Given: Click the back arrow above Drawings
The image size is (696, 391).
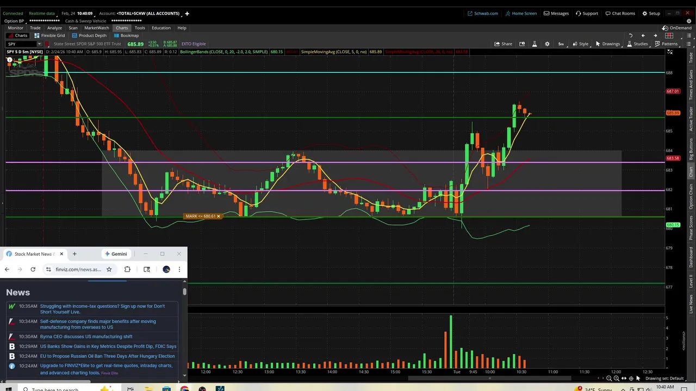Looking at the screenshot, I should coord(643,35).
